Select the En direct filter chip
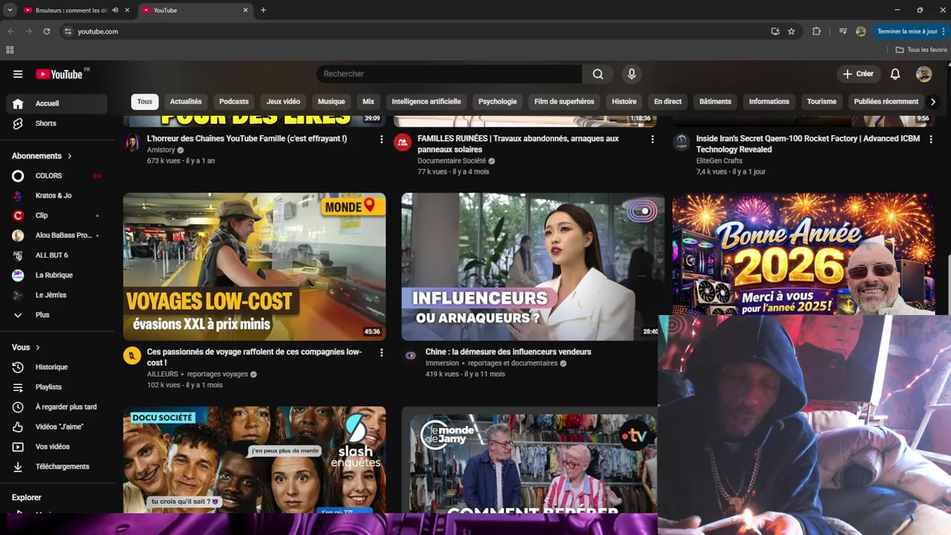This screenshot has height=535, width=951. (x=668, y=102)
